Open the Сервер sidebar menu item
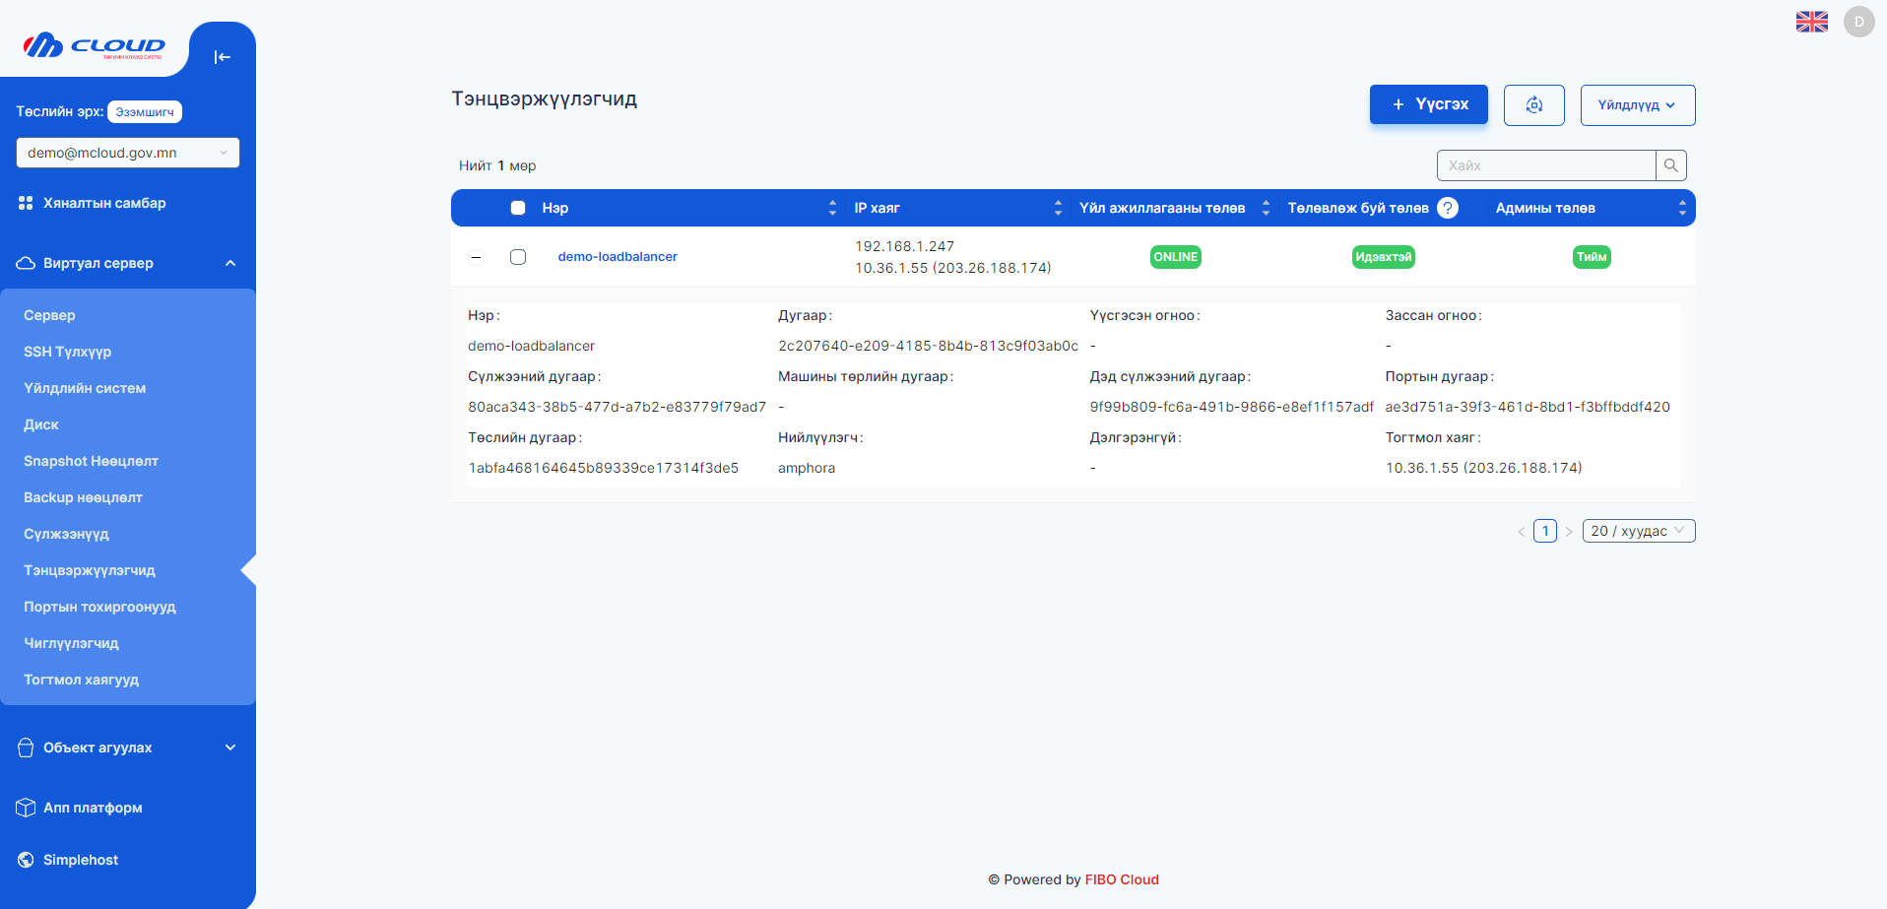1887x909 pixels. coord(49,315)
